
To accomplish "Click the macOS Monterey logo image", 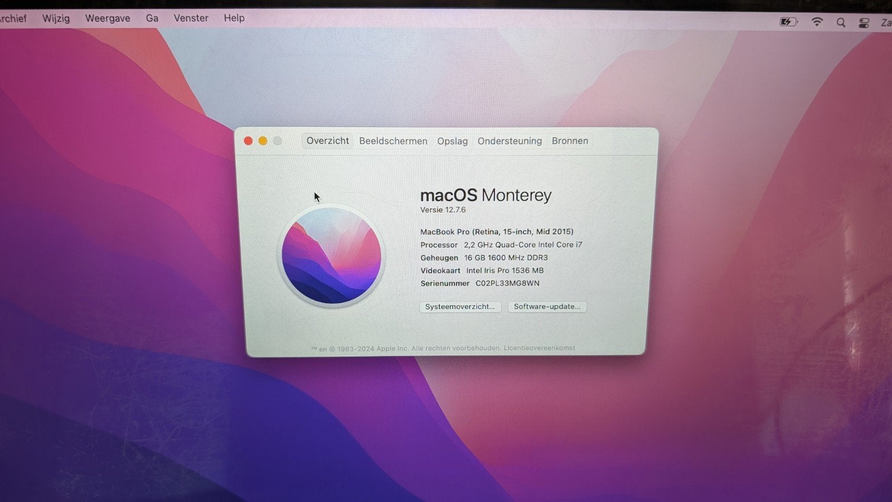I will 332,255.
